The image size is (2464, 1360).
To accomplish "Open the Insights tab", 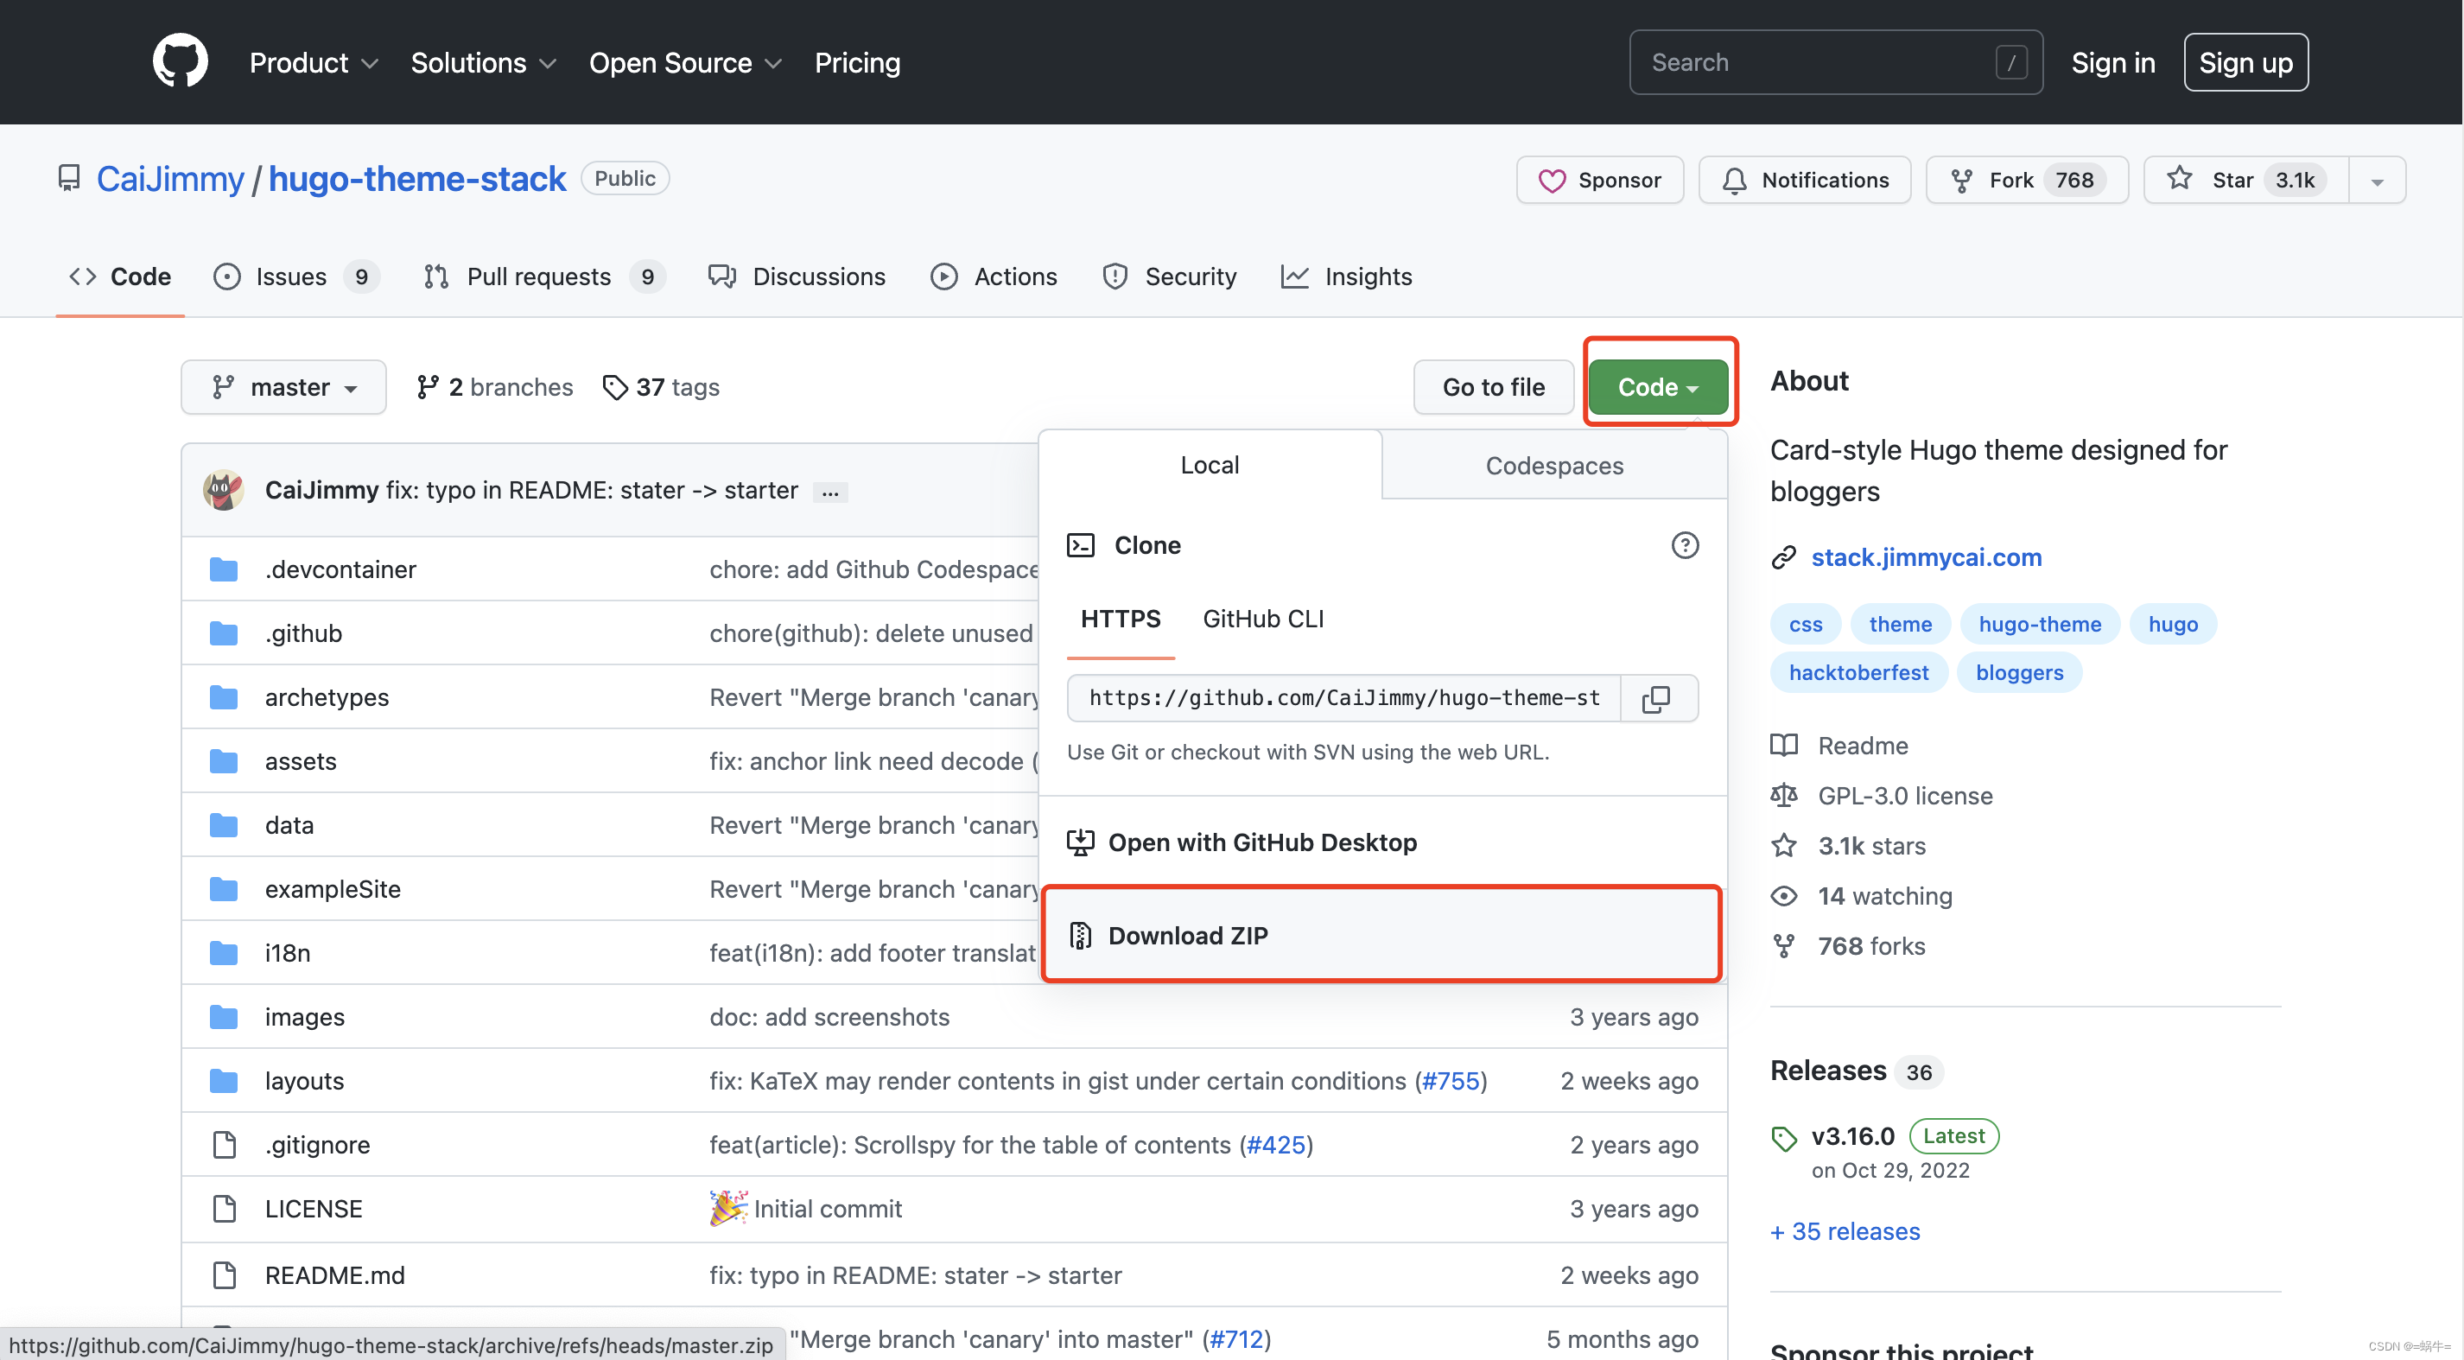I will 1346,277.
